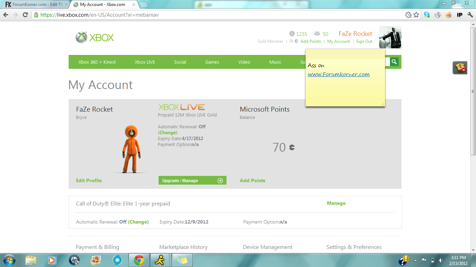The height and width of the screenshot is (267, 476).
Task: Click the taskbar clock showing 3:11 PM
Action: coord(458,260)
